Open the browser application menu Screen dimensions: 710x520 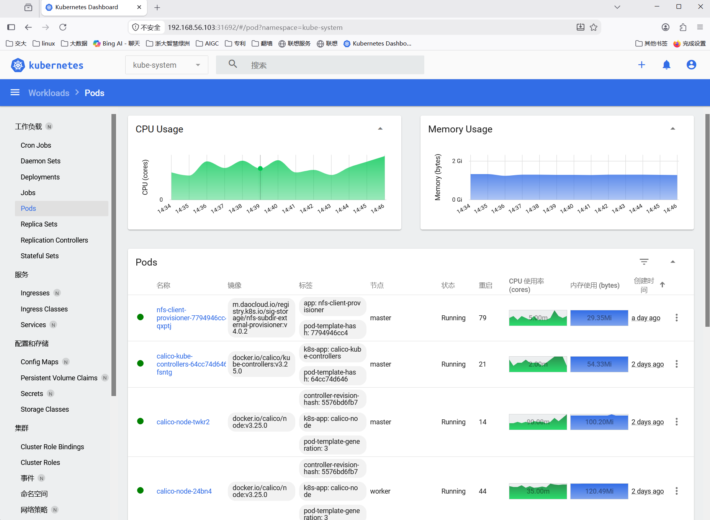[700, 27]
